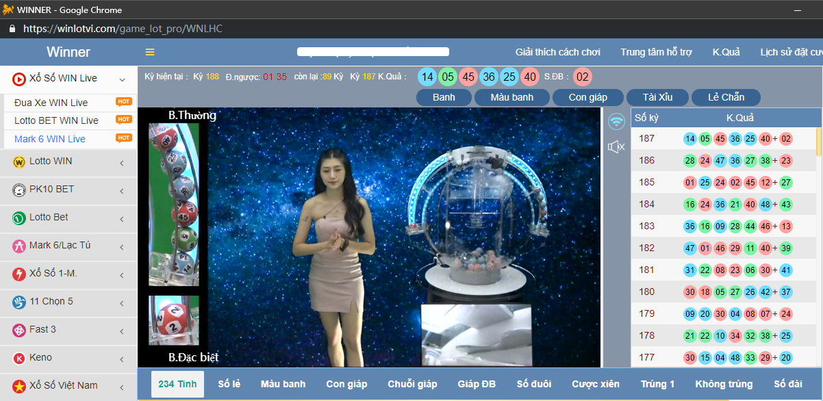The height and width of the screenshot is (401, 823).
Task: Click the Lotto WIN sidebar icon
Action: pyautogui.click(x=19, y=161)
